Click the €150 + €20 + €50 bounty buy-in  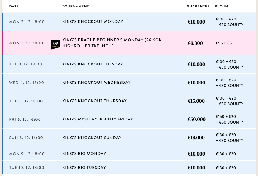coord(230,120)
